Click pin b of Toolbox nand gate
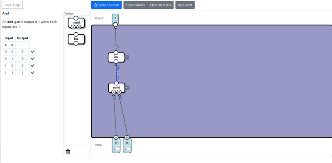The height and width of the screenshot is (163, 332). (x=79, y=27)
